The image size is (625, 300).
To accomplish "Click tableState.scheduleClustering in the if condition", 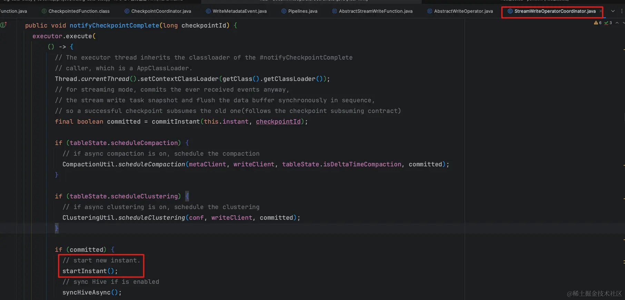I will tap(123, 196).
